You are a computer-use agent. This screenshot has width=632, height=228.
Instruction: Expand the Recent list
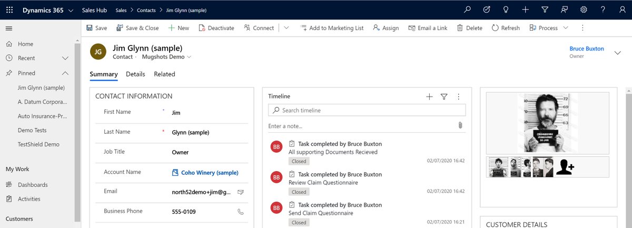click(65, 58)
